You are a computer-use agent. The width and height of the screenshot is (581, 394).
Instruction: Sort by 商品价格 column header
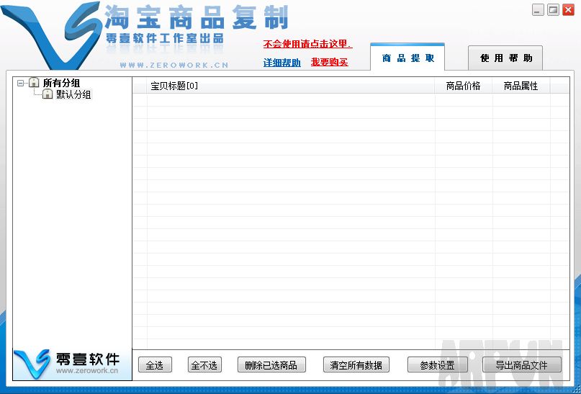point(464,86)
